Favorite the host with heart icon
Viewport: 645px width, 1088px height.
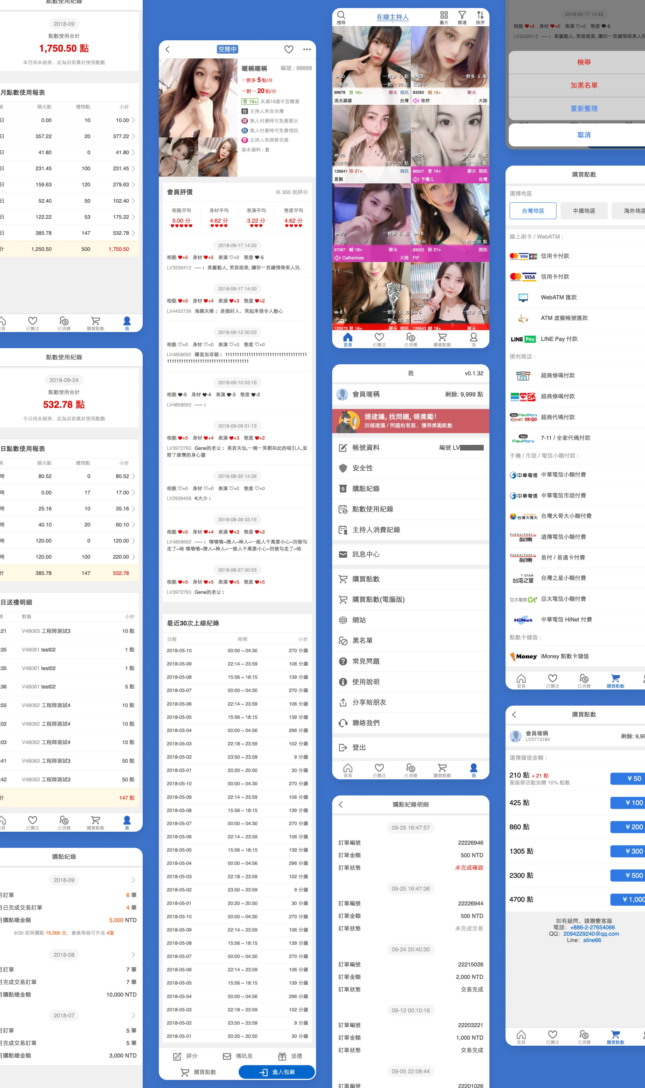click(x=289, y=50)
